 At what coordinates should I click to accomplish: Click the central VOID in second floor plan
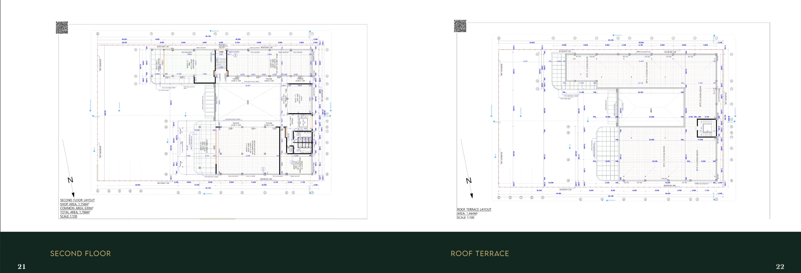[x=248, y=102]
